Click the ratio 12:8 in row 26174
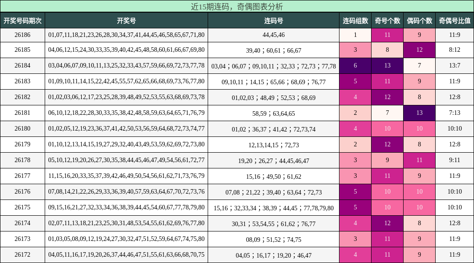474x263 pixels. 455,223
